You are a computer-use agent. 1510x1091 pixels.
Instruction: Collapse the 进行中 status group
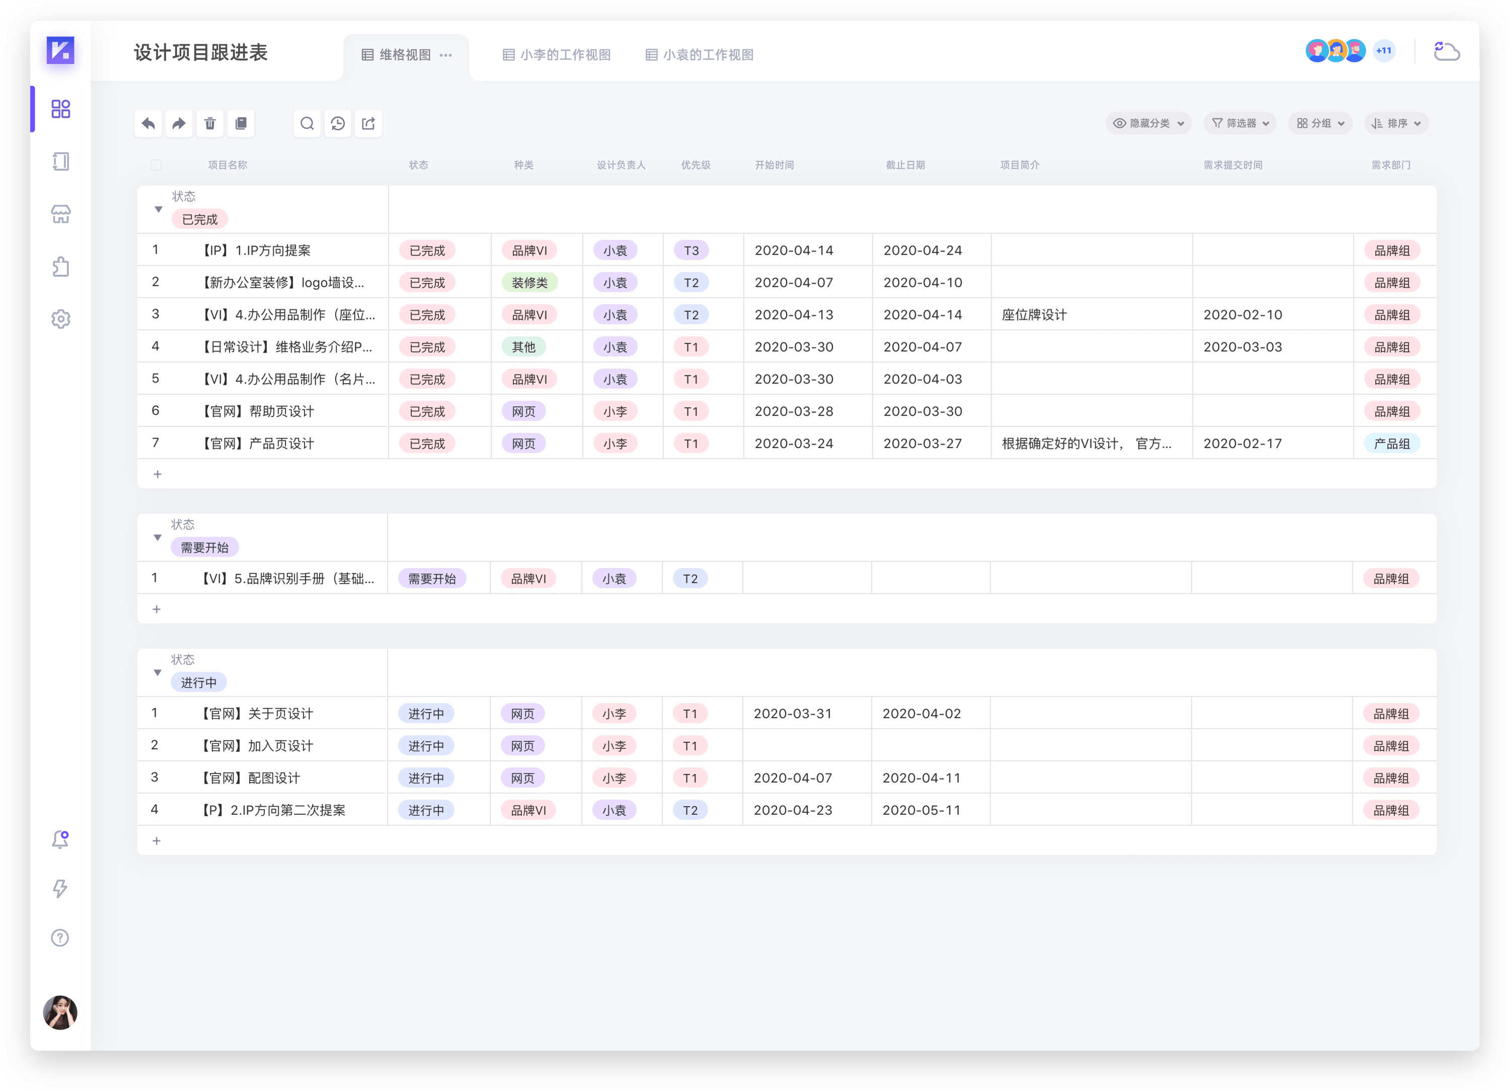point(158,672)
